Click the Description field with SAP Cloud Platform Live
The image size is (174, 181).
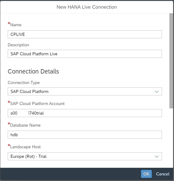85,54
